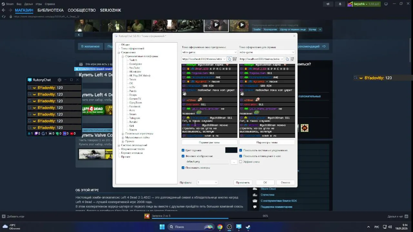Go forward in Steam navigation

10,10
